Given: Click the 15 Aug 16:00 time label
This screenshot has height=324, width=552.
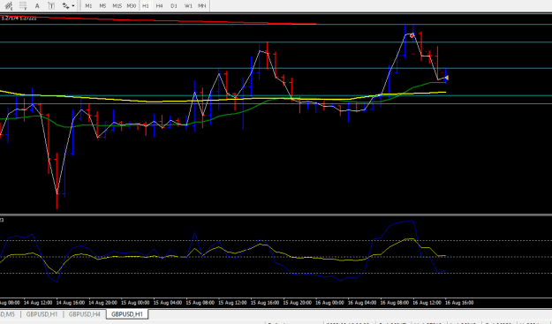Looking at the screenshot, I should pyautogui.click(x=265, y=303).
